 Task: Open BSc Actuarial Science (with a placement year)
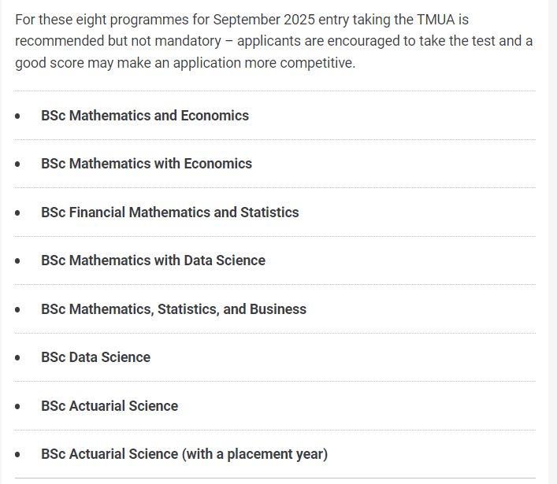[x=184, y=454]
